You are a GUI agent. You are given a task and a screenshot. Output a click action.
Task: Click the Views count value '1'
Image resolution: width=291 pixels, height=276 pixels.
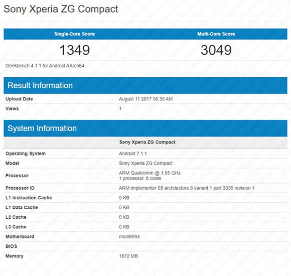click(x=120, y=109)
